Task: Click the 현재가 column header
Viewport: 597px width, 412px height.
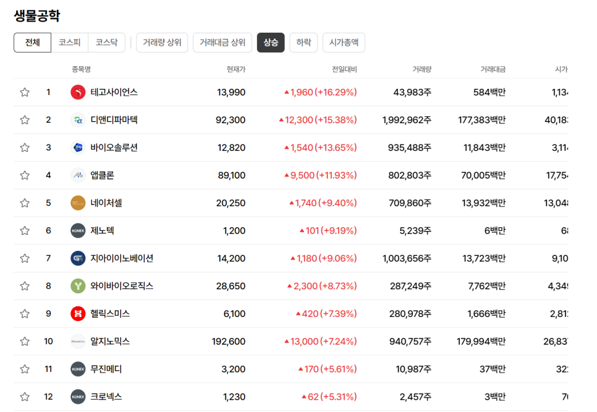Action: [x=236, y=69]
